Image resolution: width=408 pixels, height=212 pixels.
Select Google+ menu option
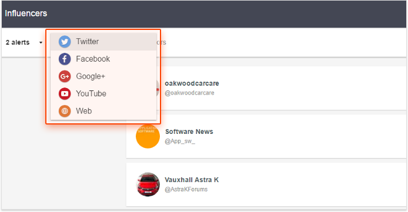(x=103, y=76)
